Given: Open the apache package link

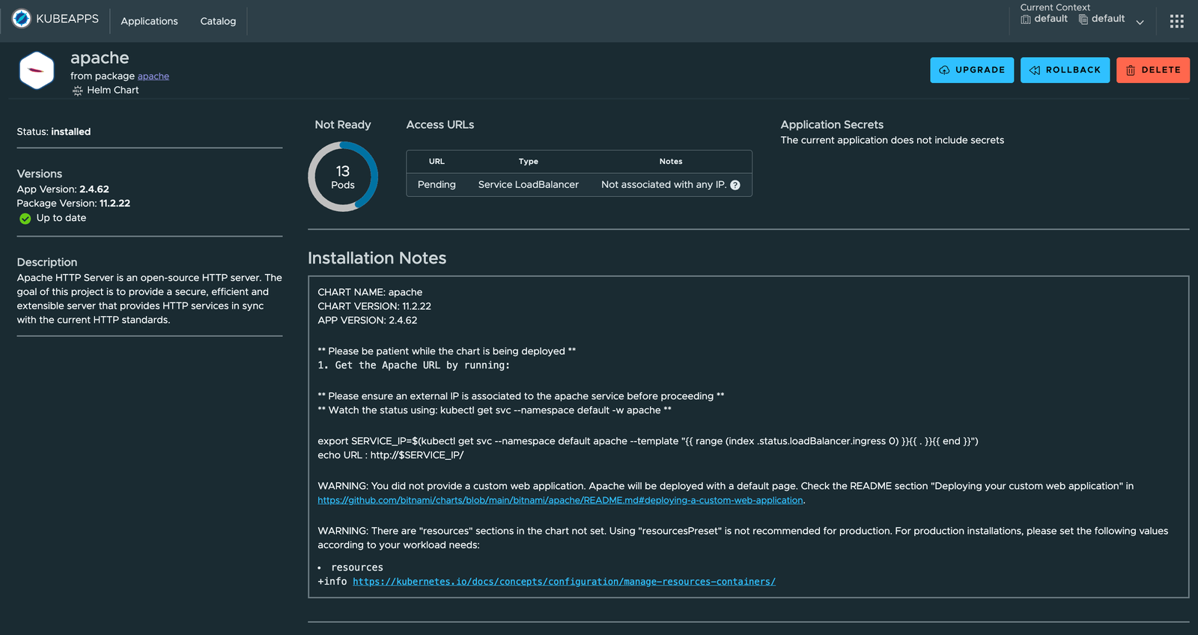Looking at the screenshot, I should pos(153,76).
